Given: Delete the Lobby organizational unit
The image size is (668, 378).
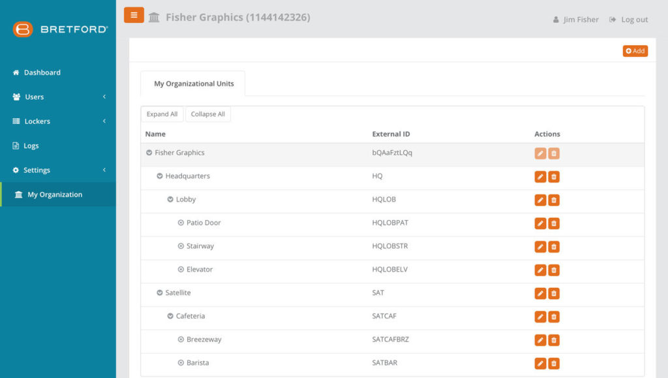Looking at the screenshot, I should tap(554, 200).
